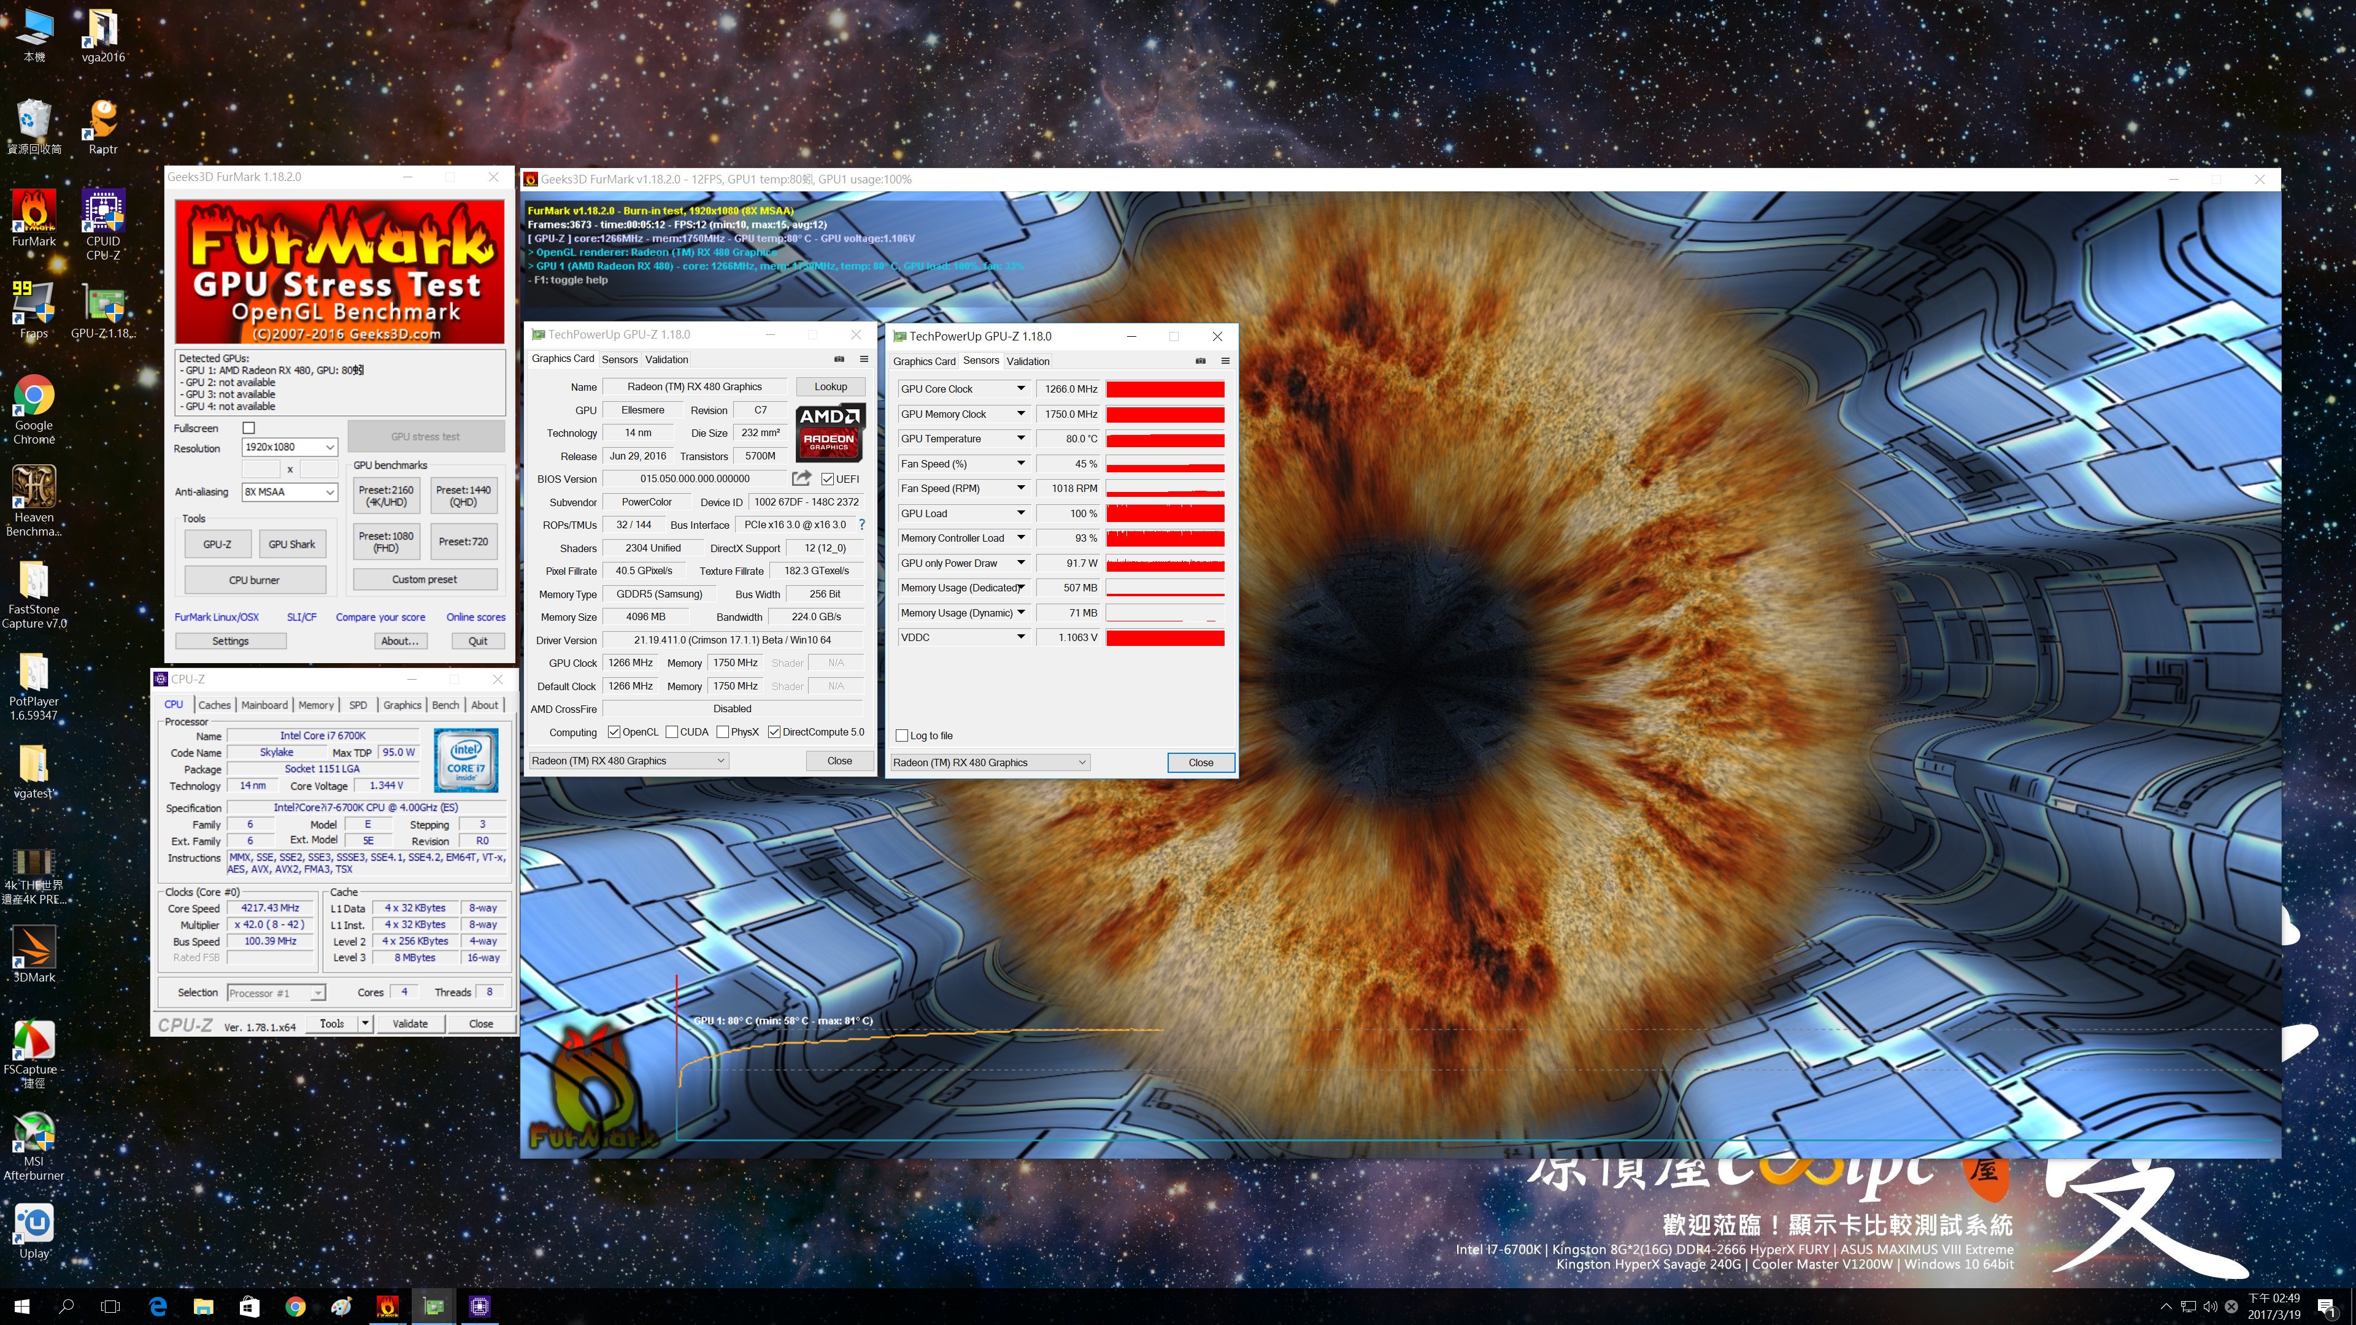The width and height of the screenshot is (2356, 1325).
Task: Click the GPU-Z Lookup button
Action: (831, 387)
